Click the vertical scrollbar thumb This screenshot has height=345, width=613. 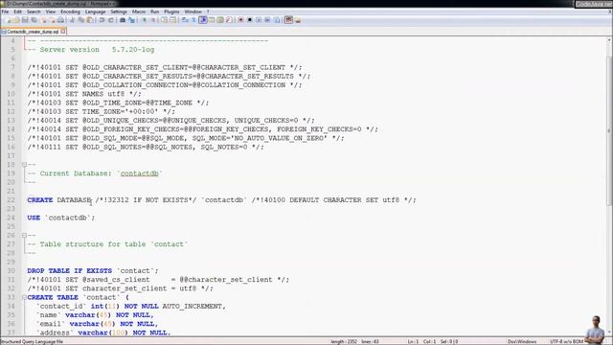coord(609,131)
